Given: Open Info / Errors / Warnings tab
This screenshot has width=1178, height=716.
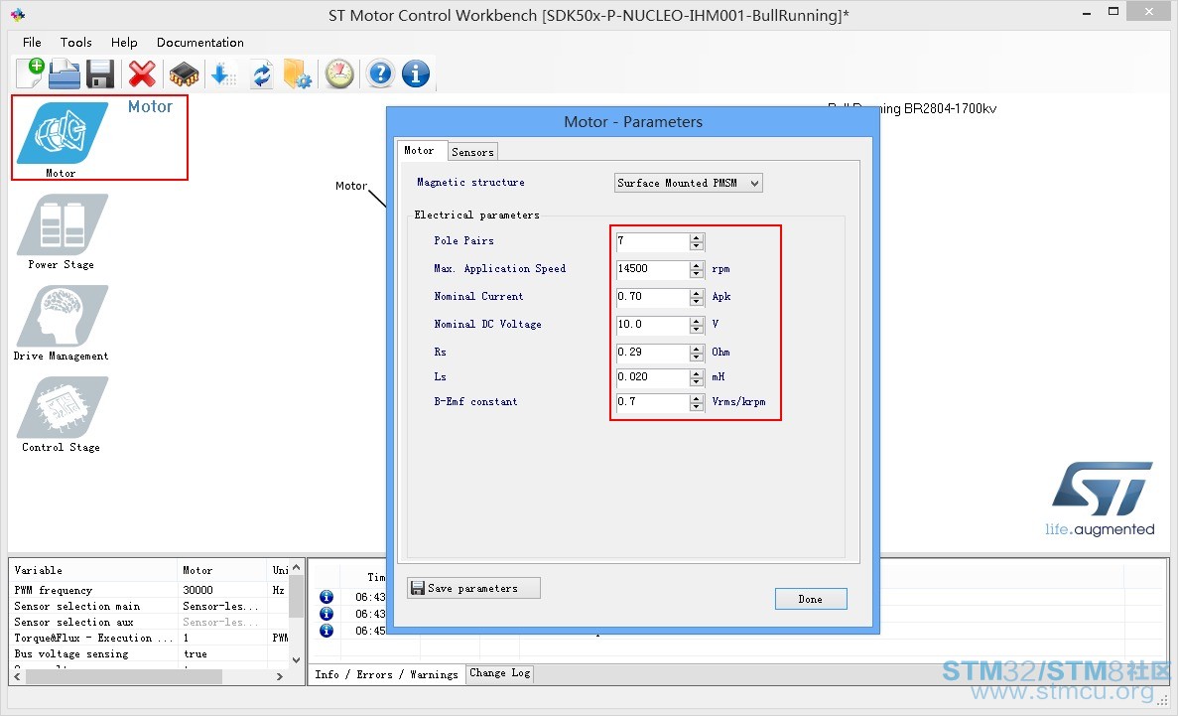Looking at the screenshot, I should (x=386, y=674).
